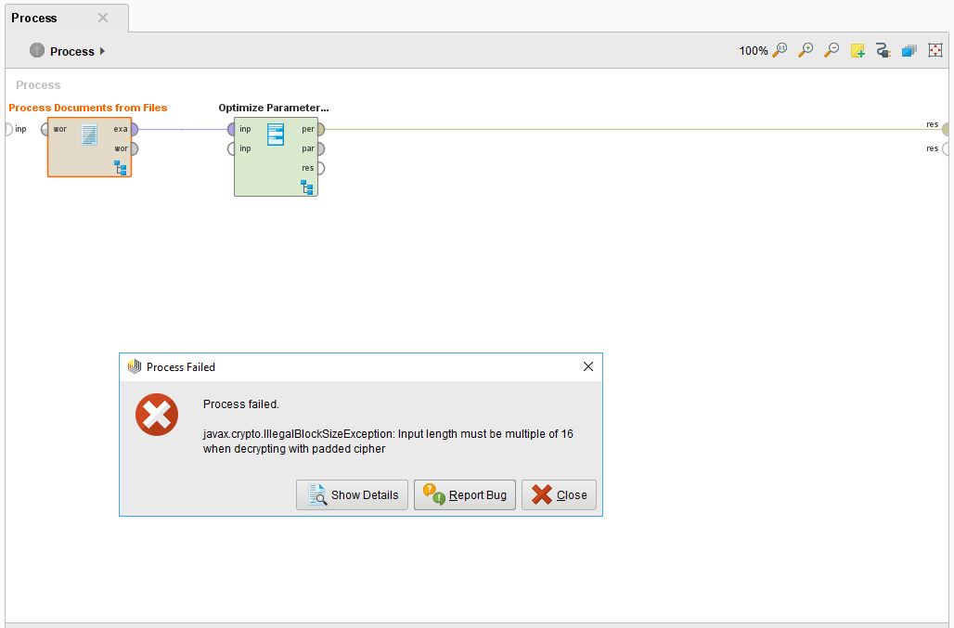Add a new note to the process
The width and height of the screenshot is (954, 628).
coord(857,49)
